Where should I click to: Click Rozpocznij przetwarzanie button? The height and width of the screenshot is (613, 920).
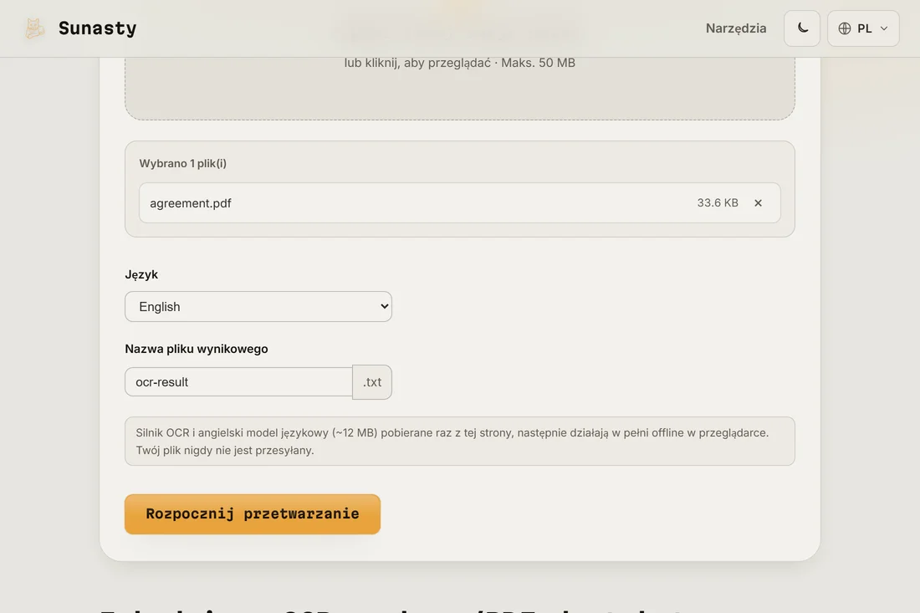click(x=253, y=513)
